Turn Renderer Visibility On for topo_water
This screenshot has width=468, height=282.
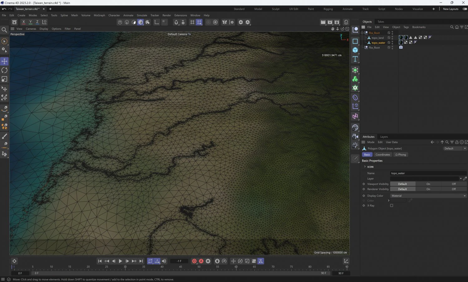tap(428, 189)
